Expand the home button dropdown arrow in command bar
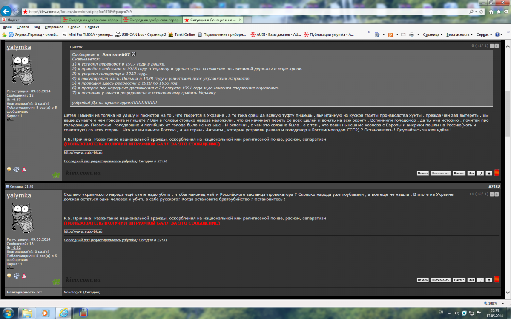 384,34
